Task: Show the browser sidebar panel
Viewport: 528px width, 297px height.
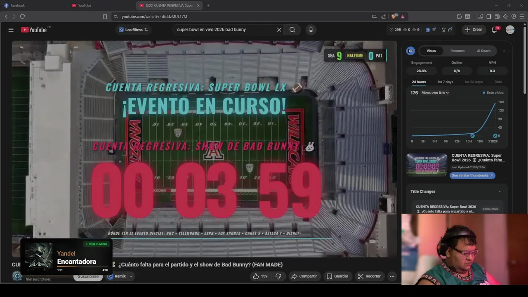Action: [489, 16]
